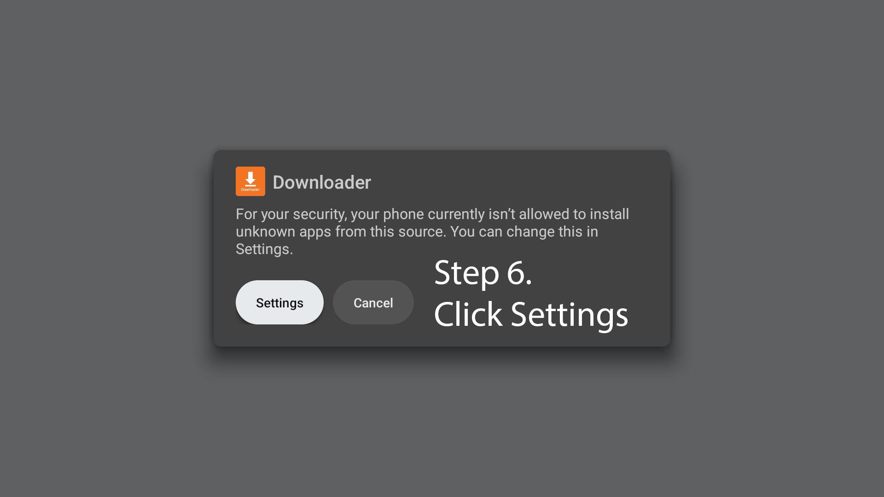
Task: Open Settings from the security dialog
Action: (x=279, y=302)
